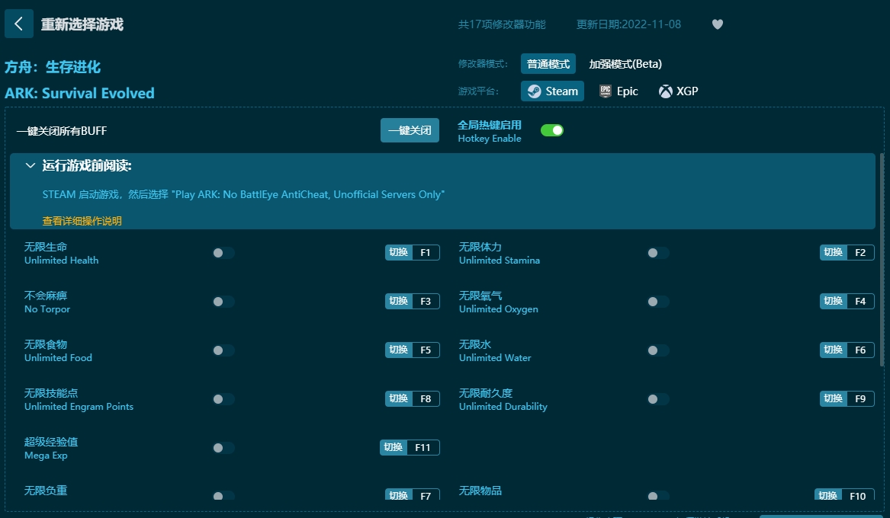
Task: Click the vertical scrollbar on the right
Action: 882,260
